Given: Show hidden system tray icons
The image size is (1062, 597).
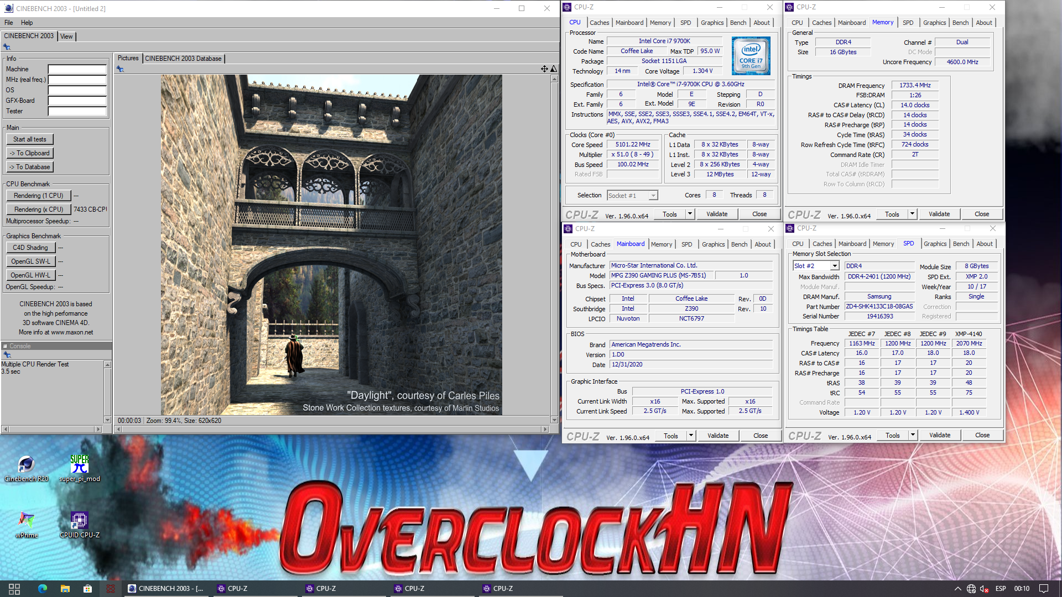Looking at the screenshot, I should click(957, 589).
